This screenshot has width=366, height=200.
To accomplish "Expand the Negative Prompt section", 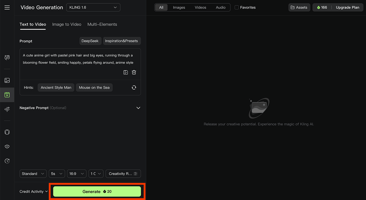I will pyautogui.click(x=138, y=108).
